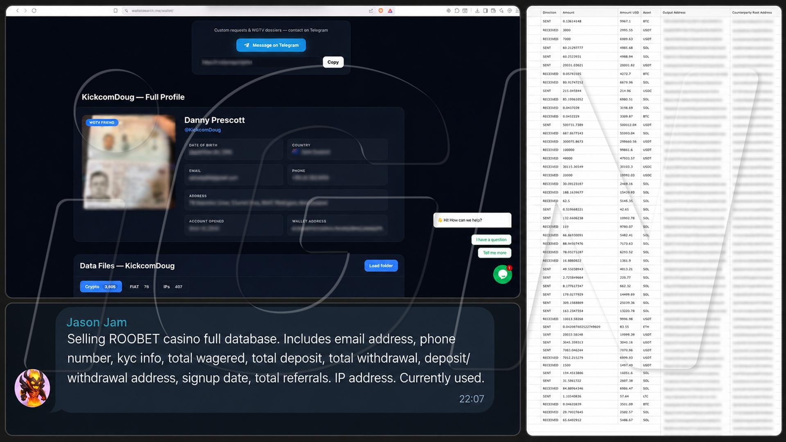
Task: Open the downloads arrow icon
Action: click(477, 11)
